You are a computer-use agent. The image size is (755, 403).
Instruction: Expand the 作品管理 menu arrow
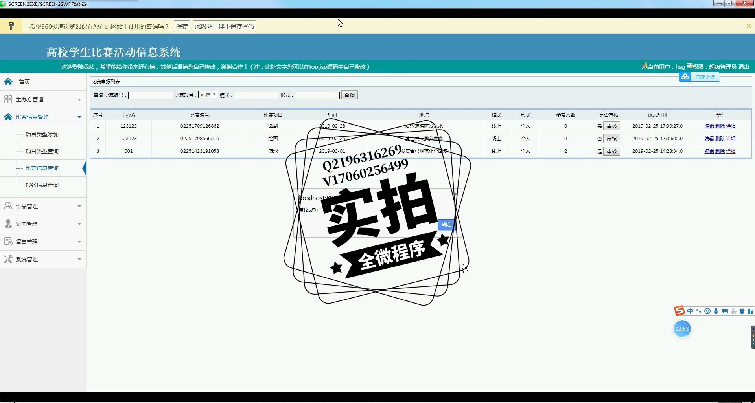[79, 207]
